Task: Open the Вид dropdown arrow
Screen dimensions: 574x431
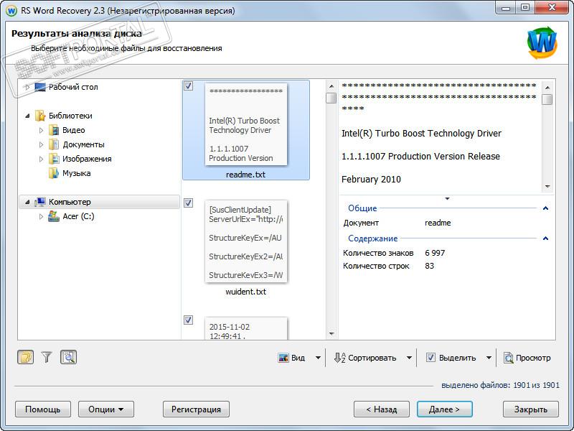Action: coord(318,358)
